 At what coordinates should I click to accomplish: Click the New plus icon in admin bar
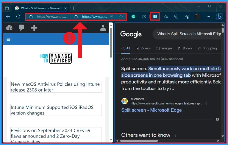click(34, 28)
